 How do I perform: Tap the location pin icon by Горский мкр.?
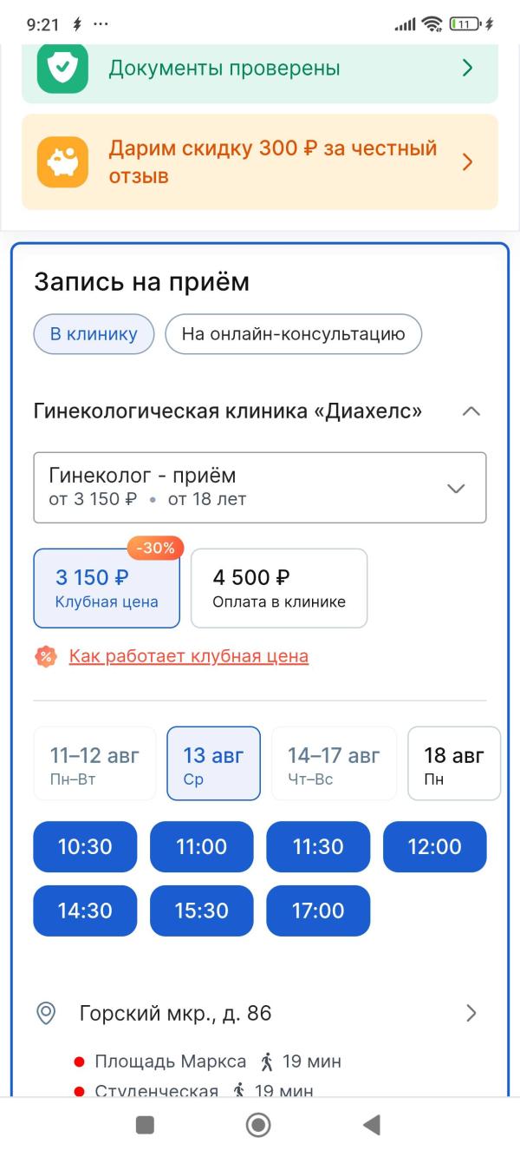point(46,1013)
